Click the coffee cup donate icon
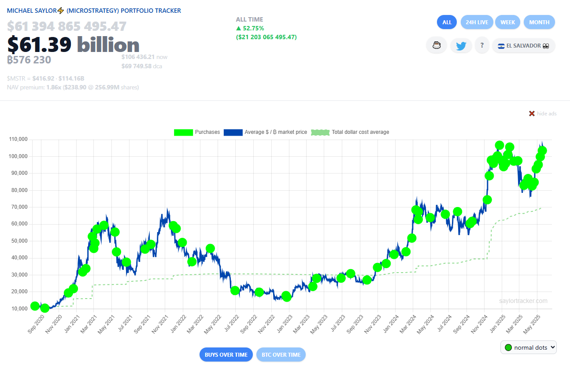The image size is (570, 373). [x=437, y=45]
